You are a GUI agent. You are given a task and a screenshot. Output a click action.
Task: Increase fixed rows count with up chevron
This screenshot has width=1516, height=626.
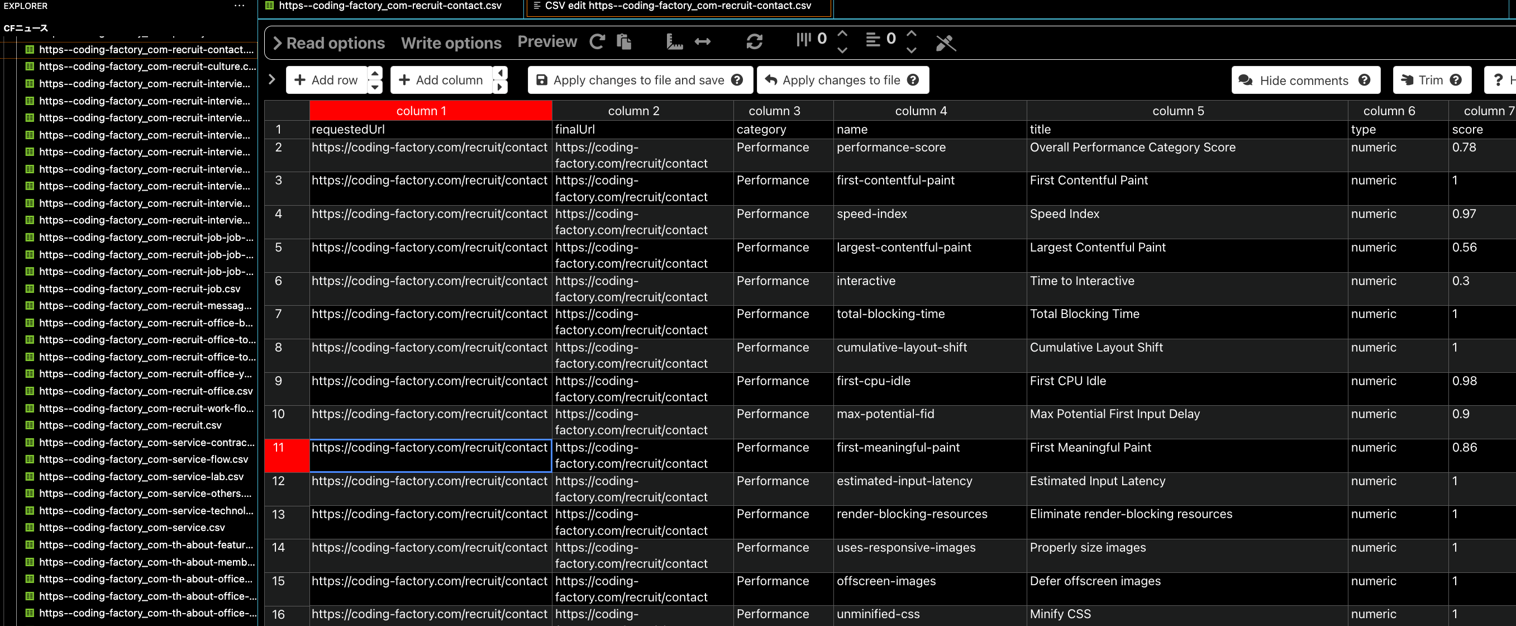click(911, 33)
